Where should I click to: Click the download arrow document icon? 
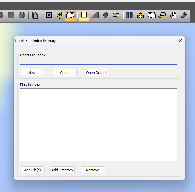[173, 15]
